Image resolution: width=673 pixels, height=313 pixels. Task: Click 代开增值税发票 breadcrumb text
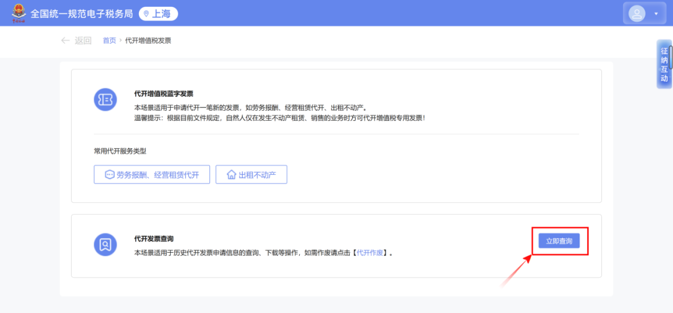(x=148, y=40)
